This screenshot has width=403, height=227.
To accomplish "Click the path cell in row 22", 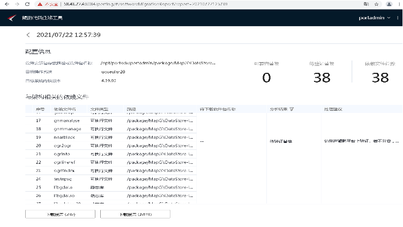I will click(x=160, y=162).
